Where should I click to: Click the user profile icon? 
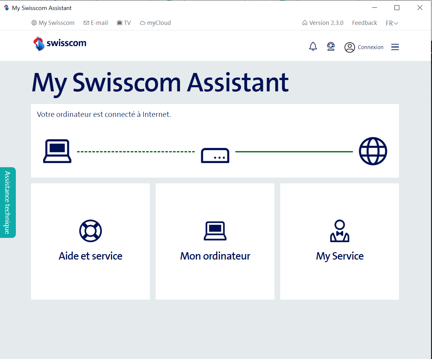coord(349,47)
